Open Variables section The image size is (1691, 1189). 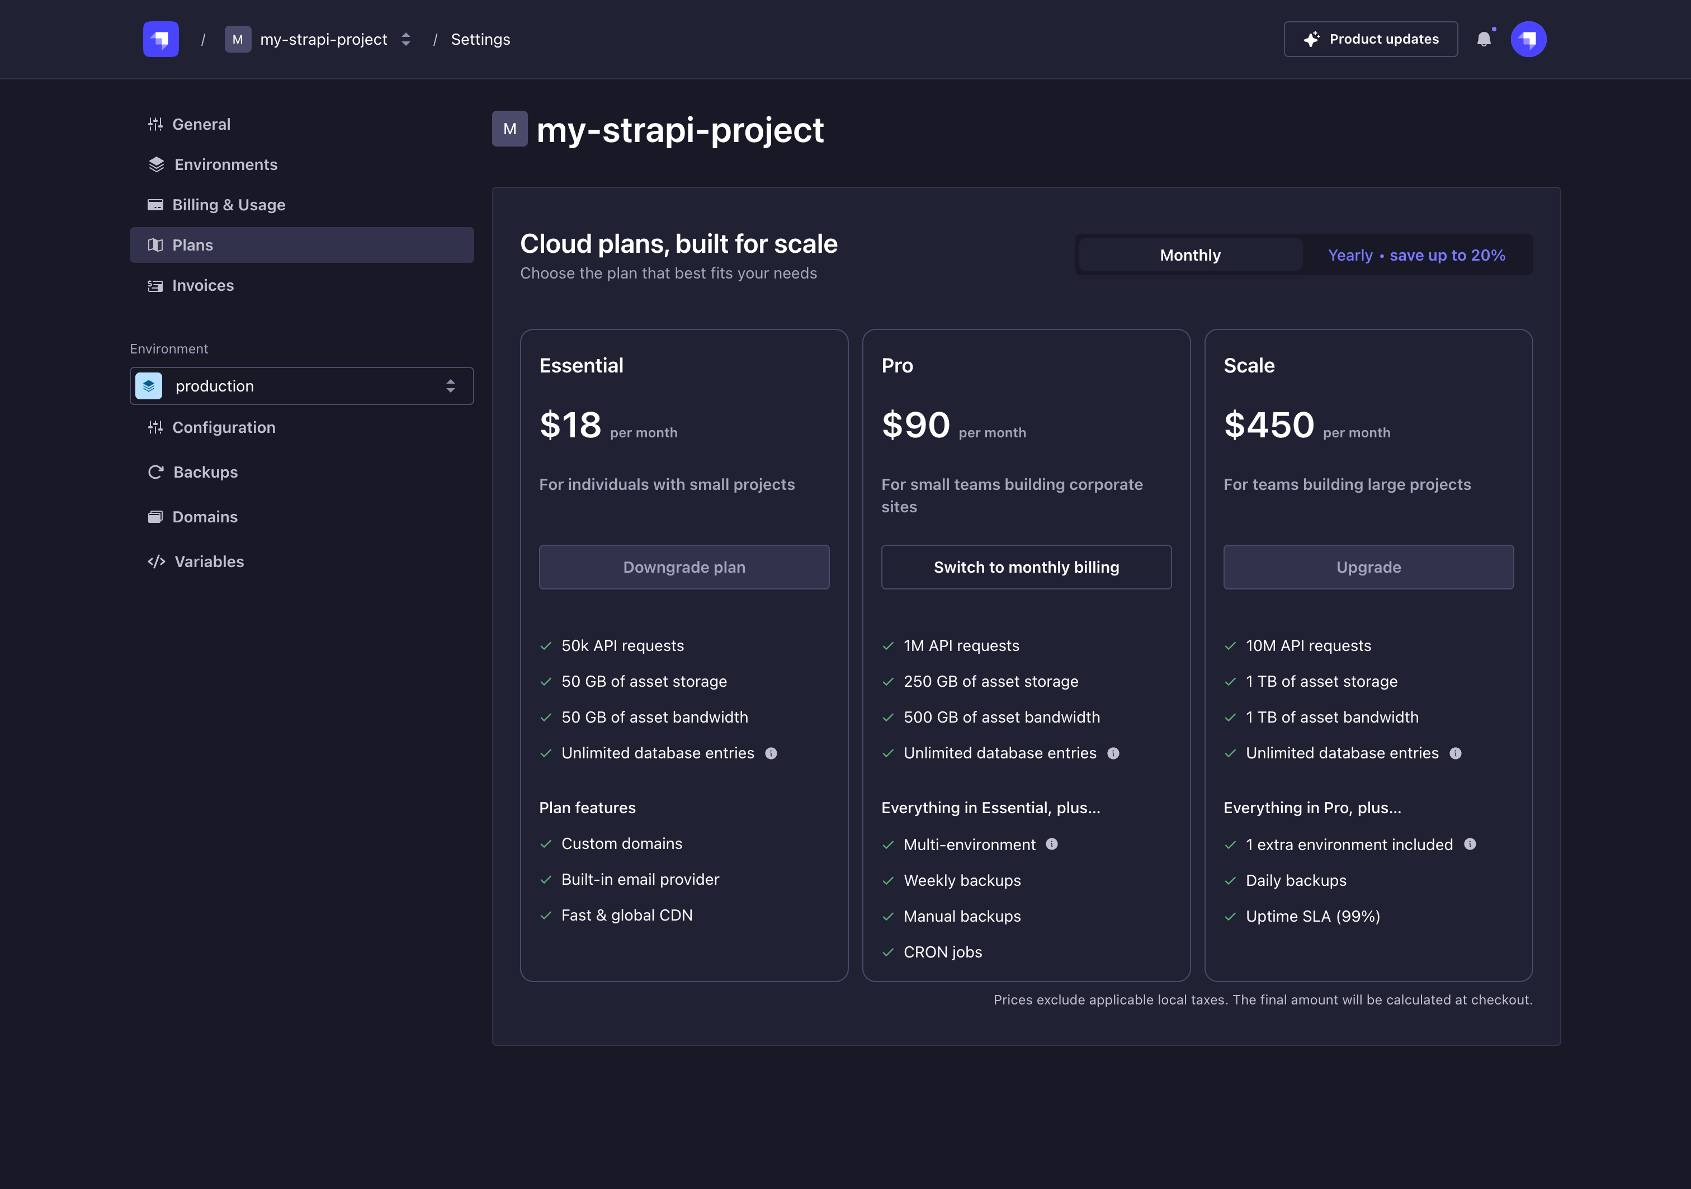pyautogui.click(x=302, y=562)
